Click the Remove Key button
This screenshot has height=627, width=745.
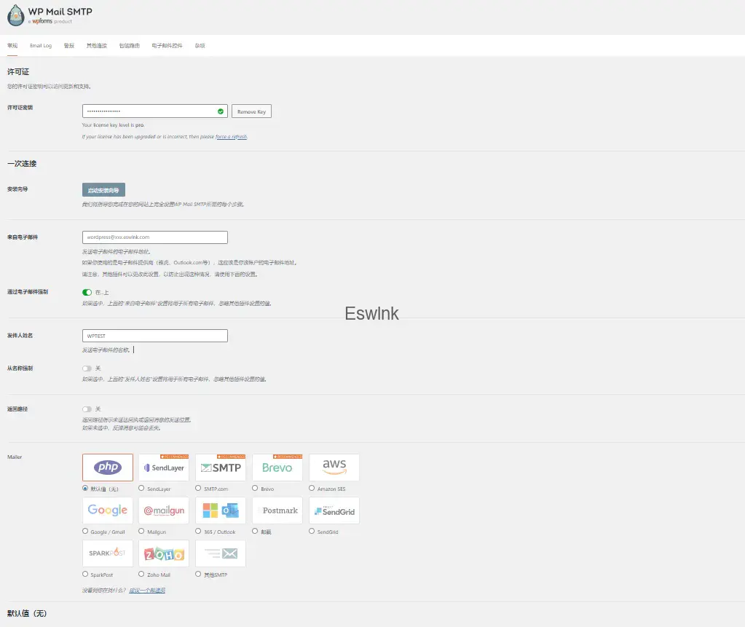point(251,111)
